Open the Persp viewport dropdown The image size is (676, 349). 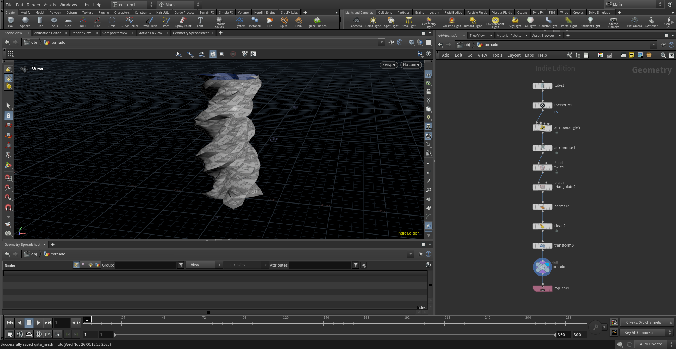coord(389,65)
